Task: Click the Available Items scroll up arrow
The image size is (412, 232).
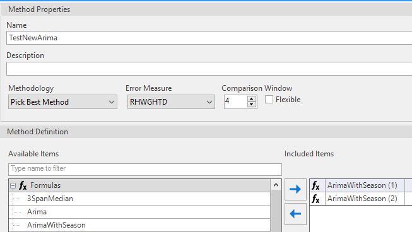Action: point(276,185)
